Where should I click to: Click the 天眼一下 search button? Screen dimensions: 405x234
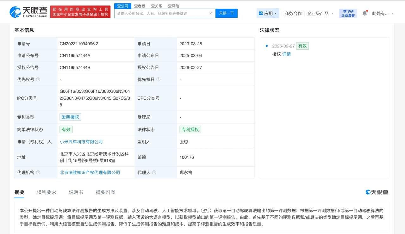click(227, 13)
